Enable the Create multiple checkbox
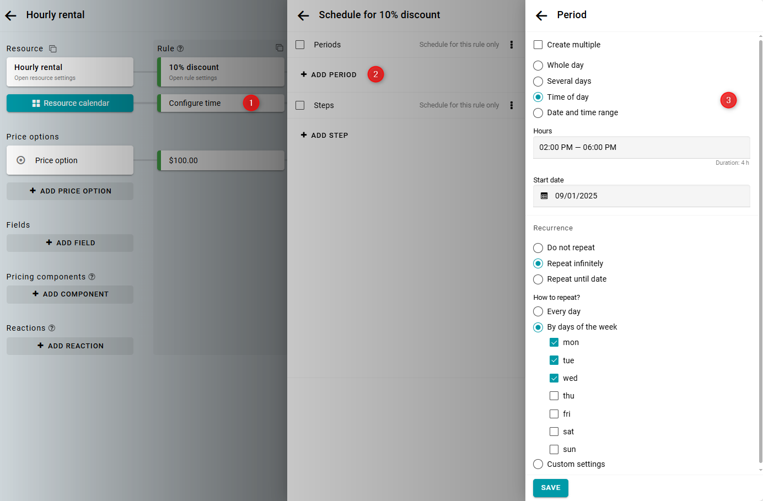763x501 pixels. pos(538,45)
